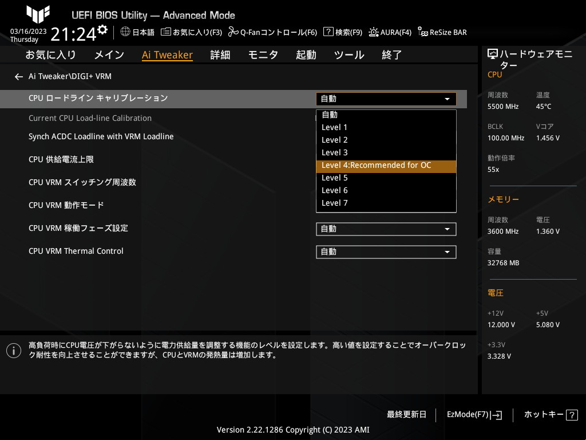Click ReSize BAR label
Screen dimensions: 586x440
point(448,33)
